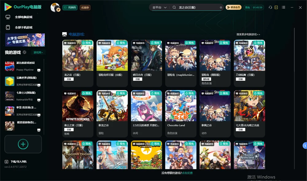
Task: Open the 新龙之谷 game card
Action: tap(112, 114)
